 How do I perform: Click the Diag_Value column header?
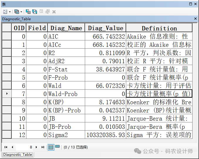pos(105,28)
